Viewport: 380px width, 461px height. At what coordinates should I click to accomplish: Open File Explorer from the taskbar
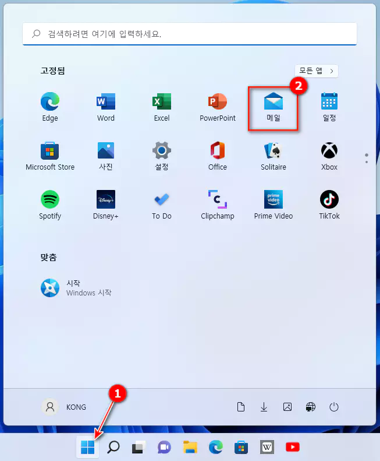[x=190, y=447]
